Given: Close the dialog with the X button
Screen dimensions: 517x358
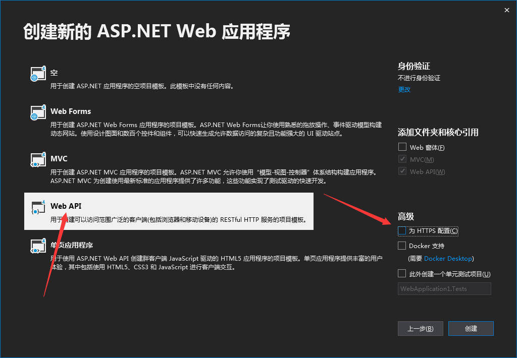Looking at the screenshot, I should 507,10.
